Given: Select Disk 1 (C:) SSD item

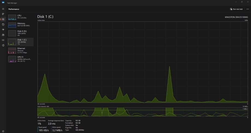Looking at the screenshot, I should (20, 42).
